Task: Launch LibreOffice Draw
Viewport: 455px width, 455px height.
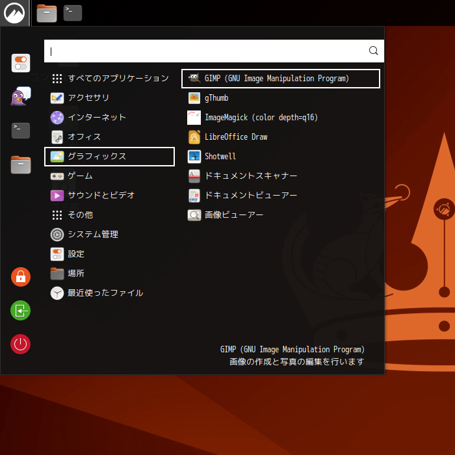Action: [x=281, y=137]
